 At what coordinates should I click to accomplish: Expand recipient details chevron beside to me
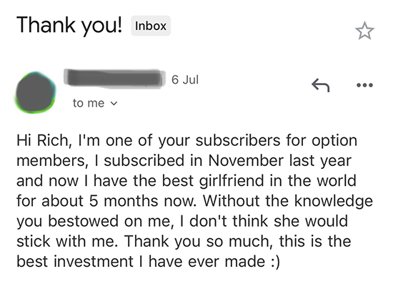point(114,103)
